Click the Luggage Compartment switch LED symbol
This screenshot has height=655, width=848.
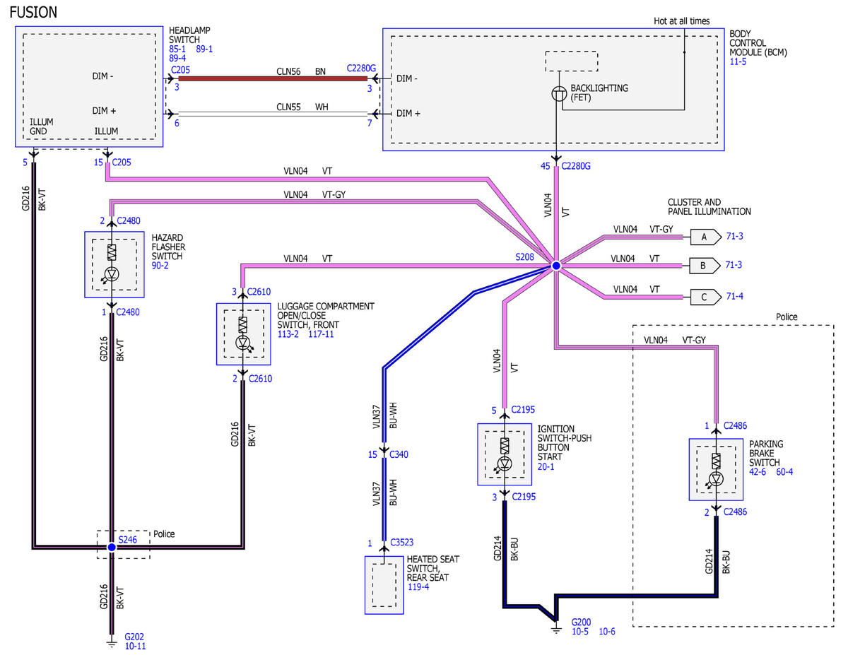pos(243,343)
